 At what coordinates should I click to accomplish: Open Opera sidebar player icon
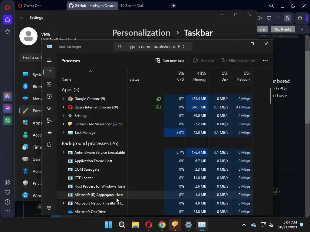[x=8, y=183]
